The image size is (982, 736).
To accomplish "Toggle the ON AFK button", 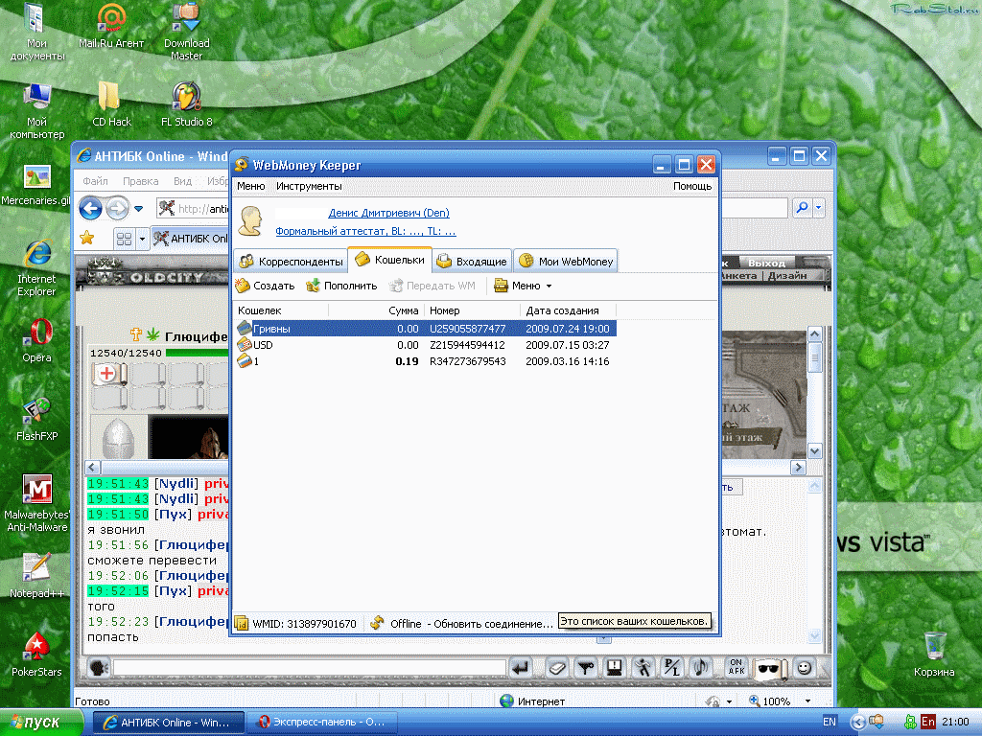I will click(736, 667).
